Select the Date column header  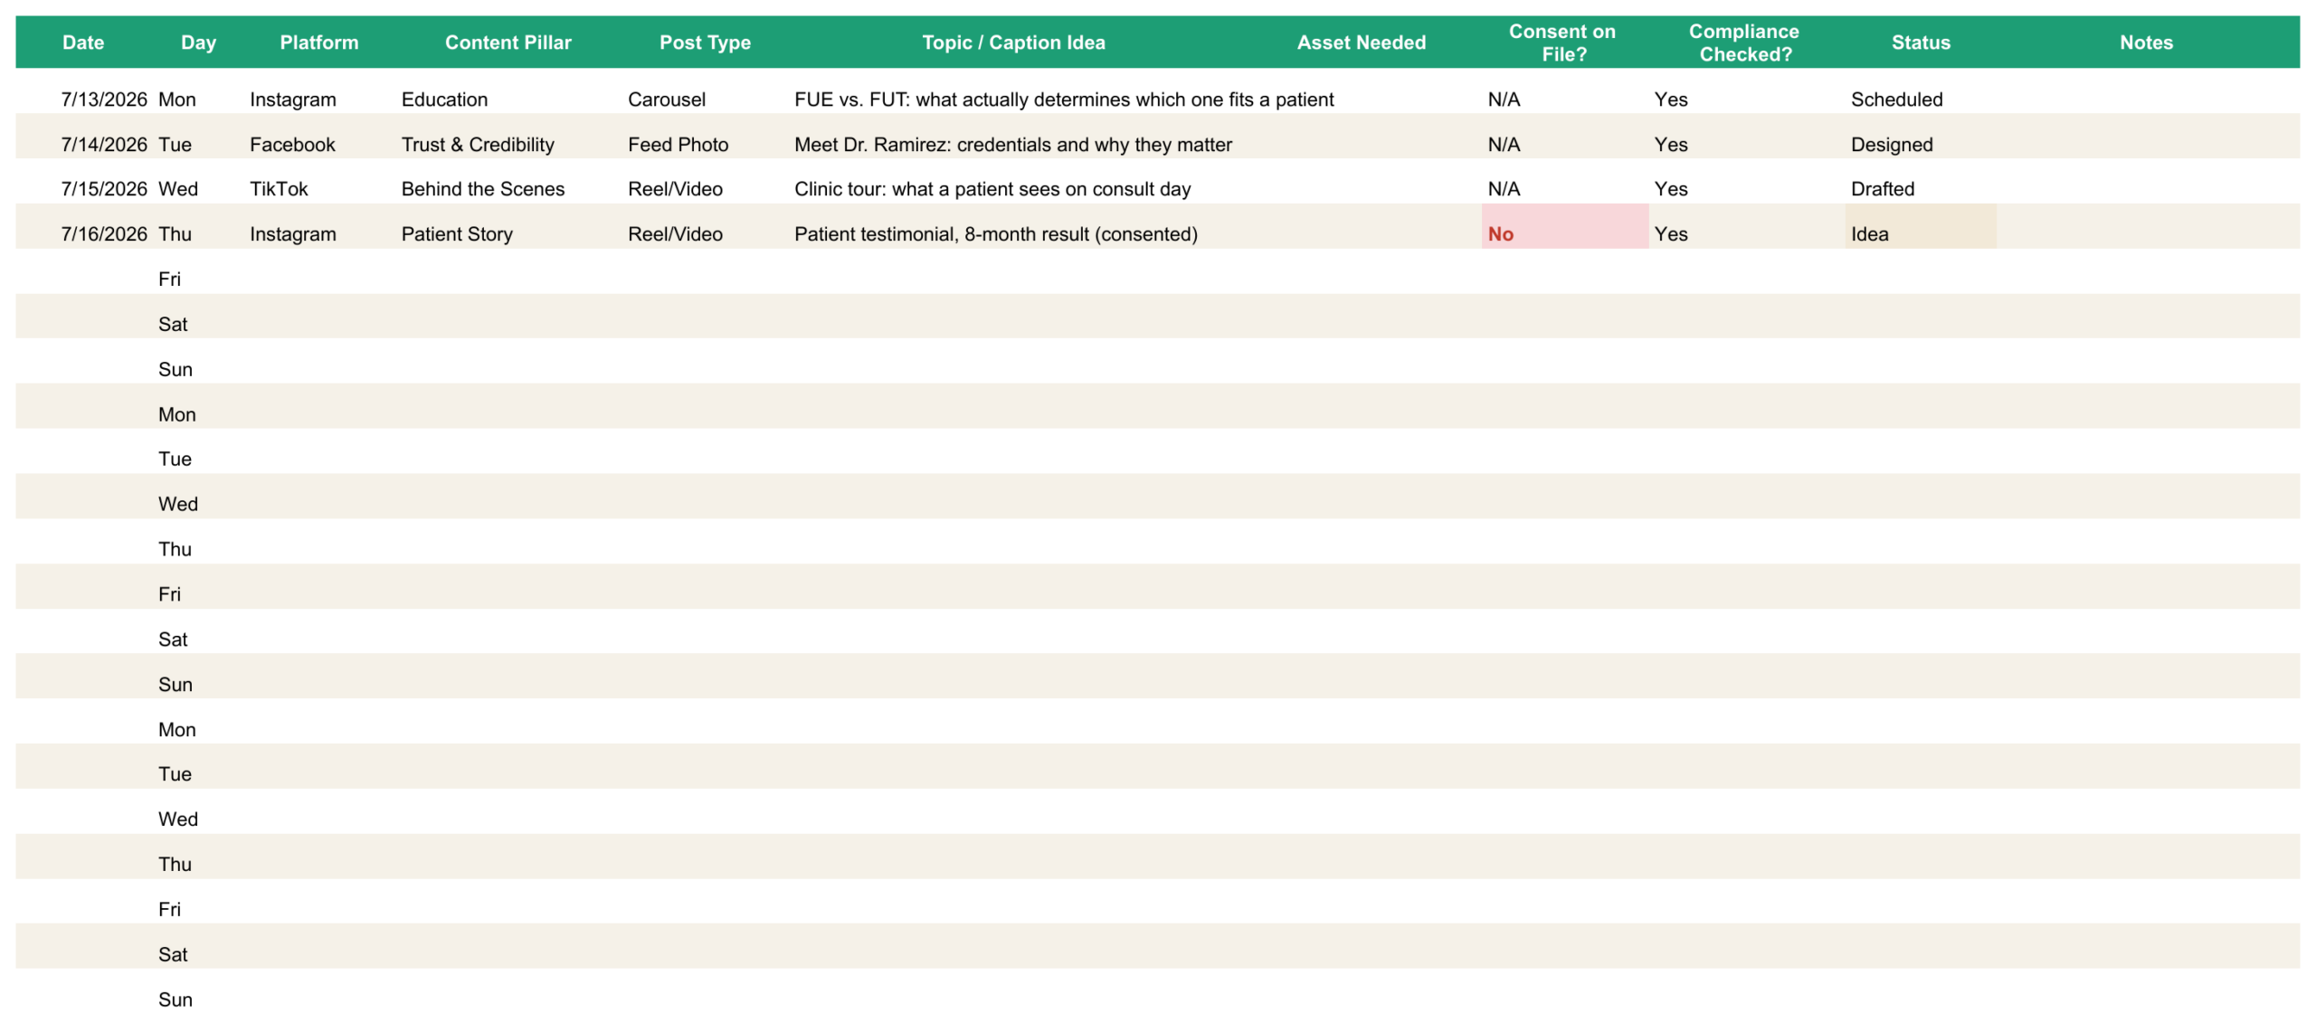click(83, 43)
